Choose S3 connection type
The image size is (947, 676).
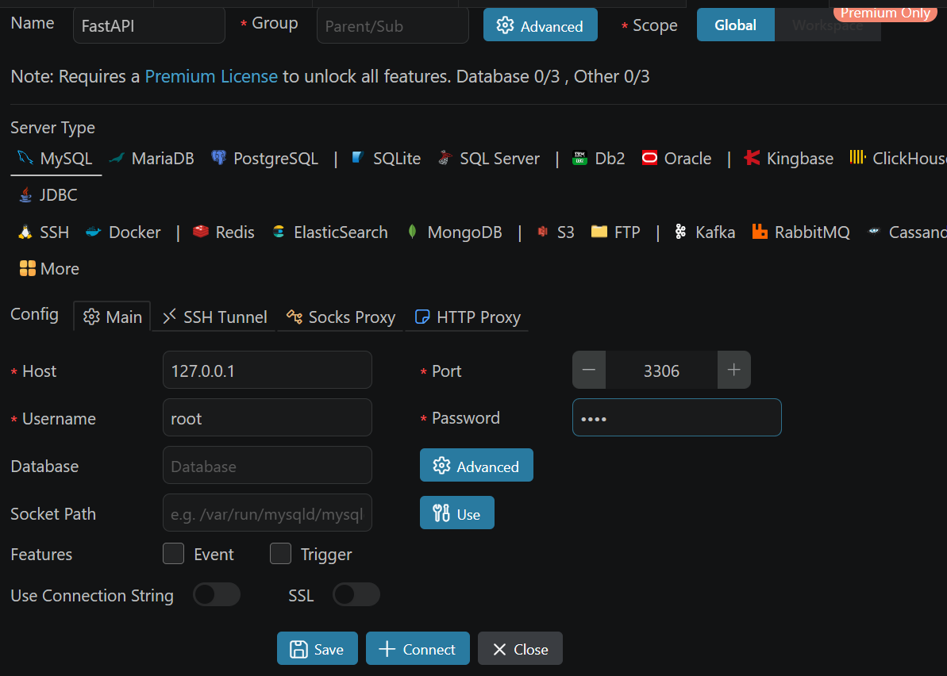(556, 232)
